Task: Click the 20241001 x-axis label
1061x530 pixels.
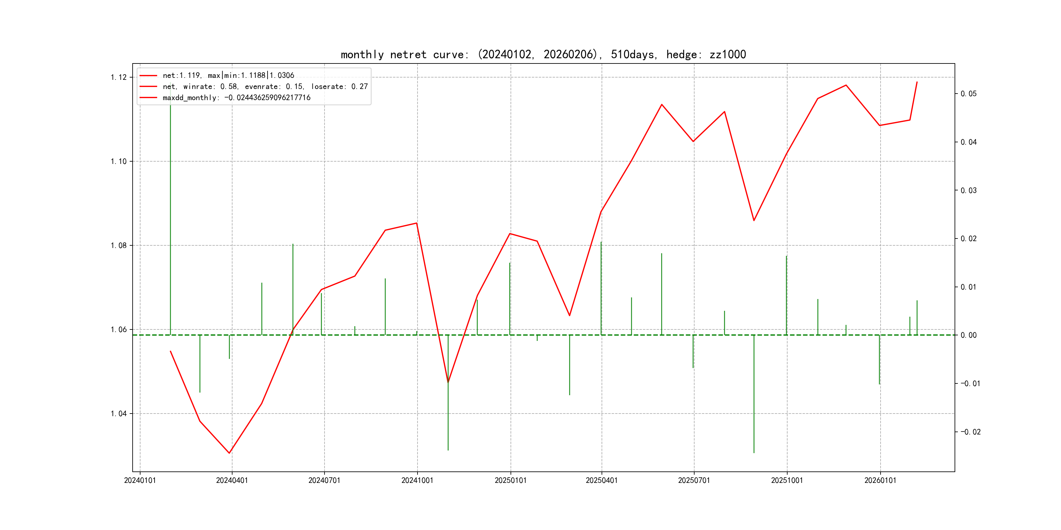Action: tap(417, 480)
